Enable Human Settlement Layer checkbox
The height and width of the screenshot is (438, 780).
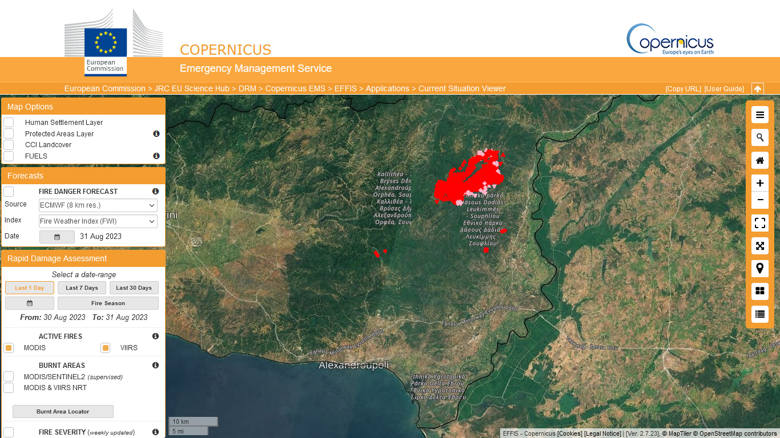point(9,122)
